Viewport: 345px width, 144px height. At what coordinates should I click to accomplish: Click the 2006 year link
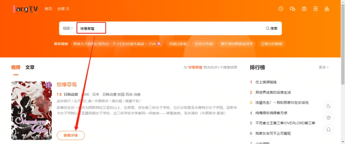[x=85, y=94]
